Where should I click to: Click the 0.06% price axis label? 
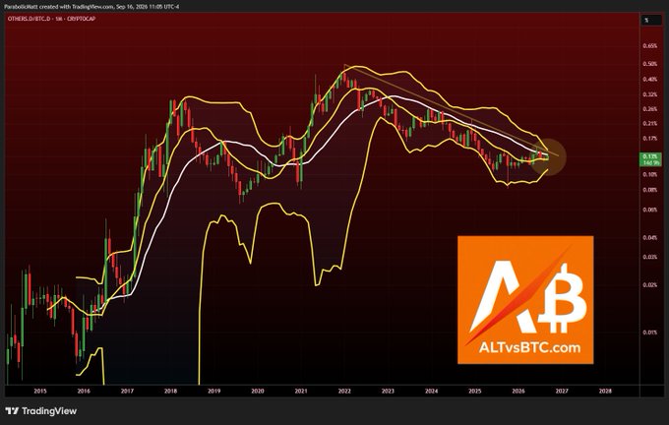[650, 210]
